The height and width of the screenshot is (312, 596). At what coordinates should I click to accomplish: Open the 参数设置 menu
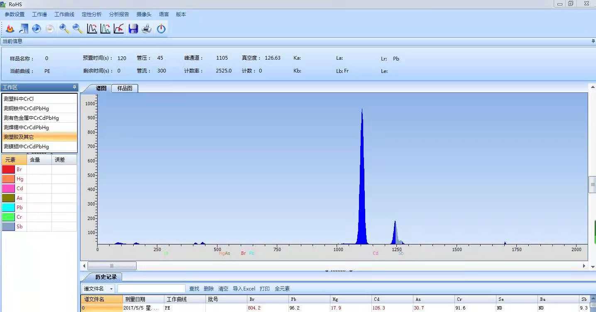pos(15,14)
